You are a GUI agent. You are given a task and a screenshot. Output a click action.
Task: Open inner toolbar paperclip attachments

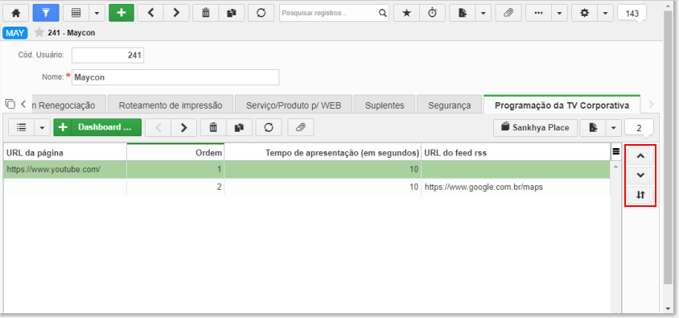(x=301, y=127)
